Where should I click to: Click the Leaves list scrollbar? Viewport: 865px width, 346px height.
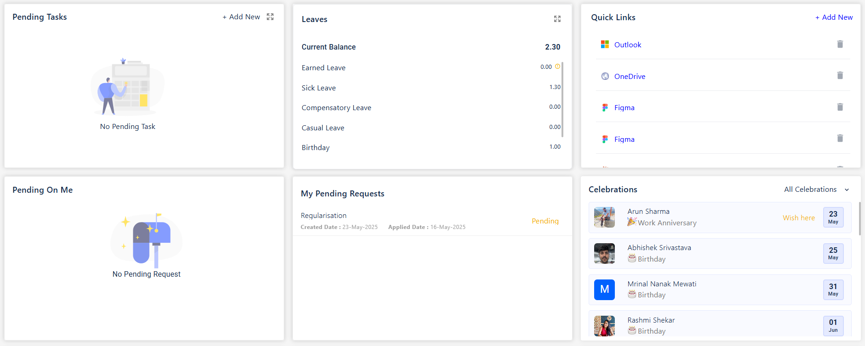click(x=562, y=99)
